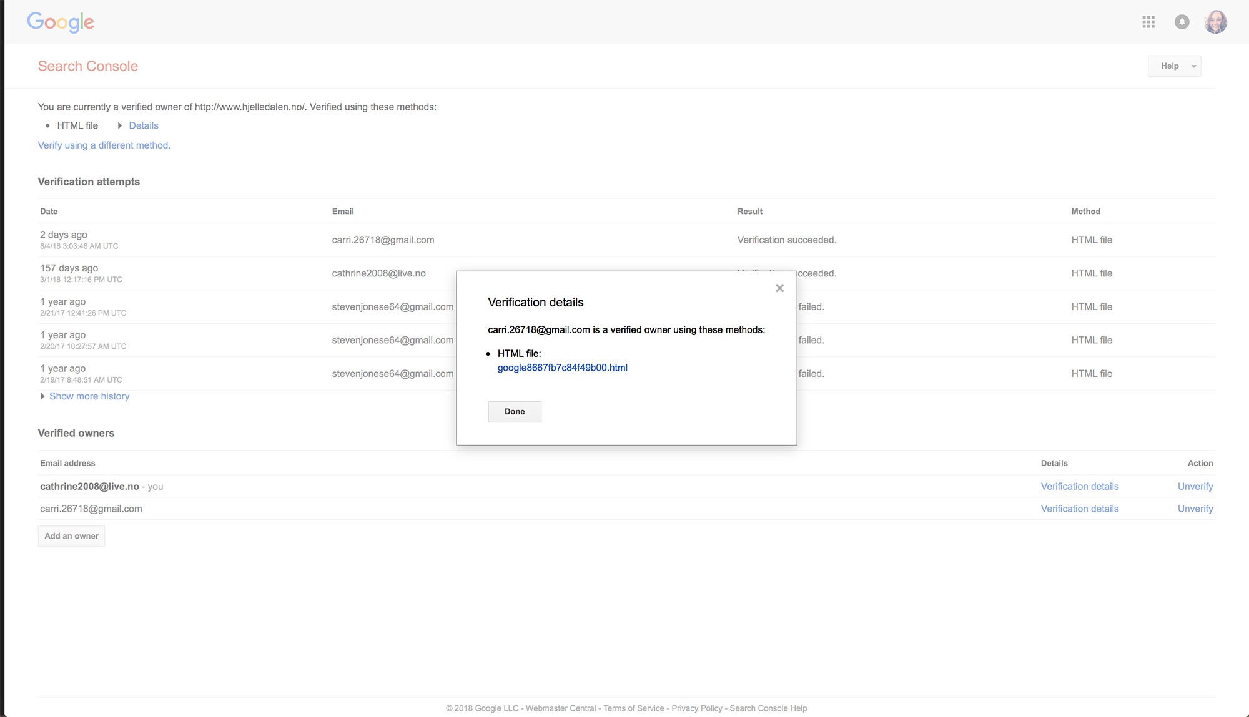Viewport: 1249px width, 717px height.
Task: Open the google8667fb7c84f49b00.html file link
Action: point(562,368)
